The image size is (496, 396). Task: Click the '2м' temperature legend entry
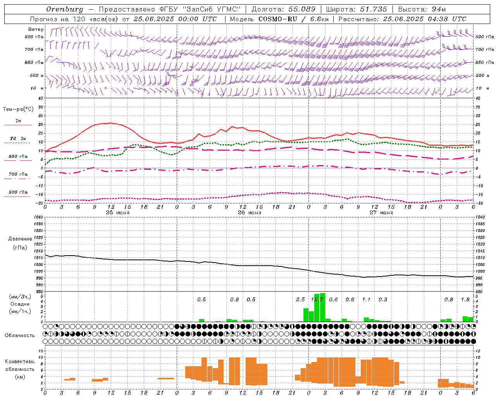pyautogui.click(x=18, y=121)
